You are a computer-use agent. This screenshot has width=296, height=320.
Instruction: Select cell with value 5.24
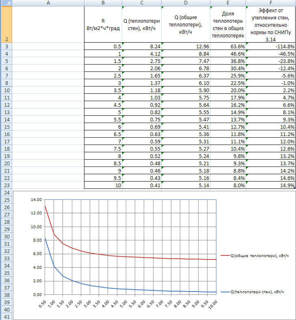tap(186, 156)
